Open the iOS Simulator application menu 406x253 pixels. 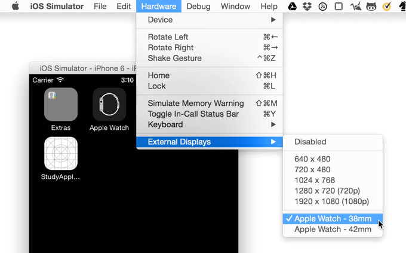[57, 6]
